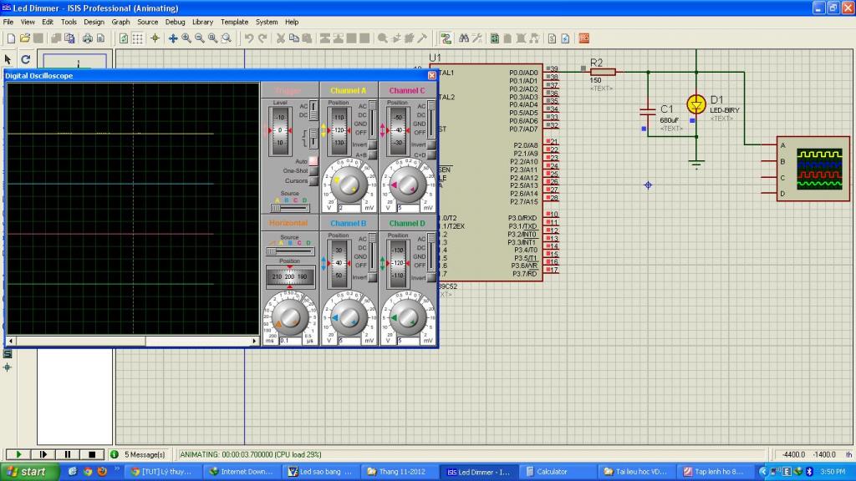Enable the One-Shot trigger button

[313, 170]
